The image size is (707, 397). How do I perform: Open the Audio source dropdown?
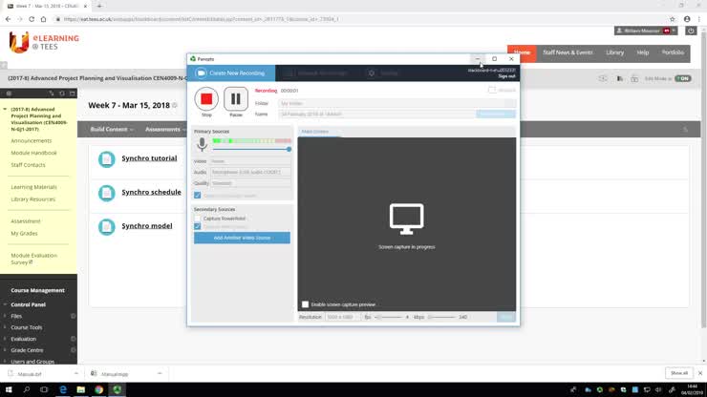pyautogui.click(x=250, y=172)
